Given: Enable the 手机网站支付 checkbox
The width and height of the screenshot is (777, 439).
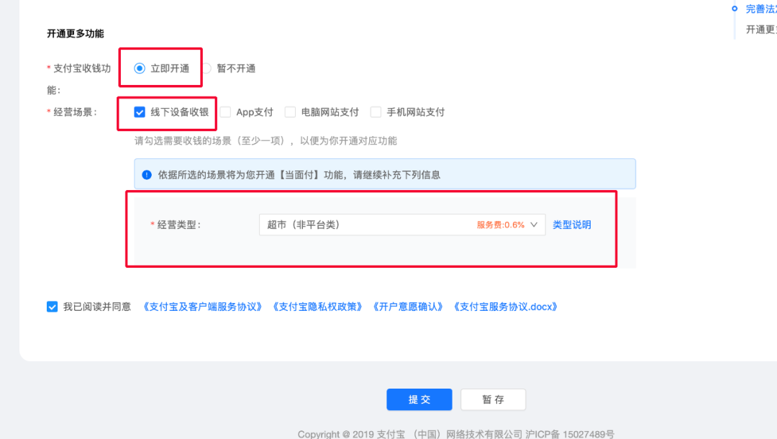Looking at the screenshot, I should 374,112.
